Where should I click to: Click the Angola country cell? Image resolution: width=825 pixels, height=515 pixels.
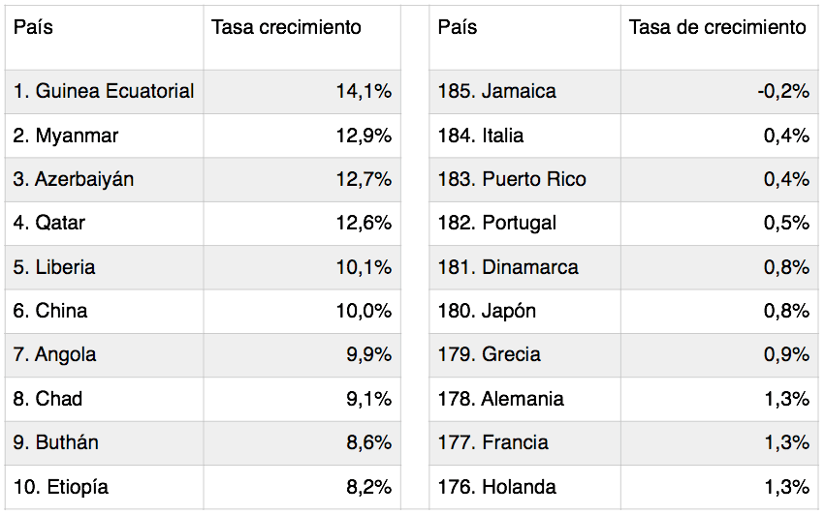click(x=104, y=355)
